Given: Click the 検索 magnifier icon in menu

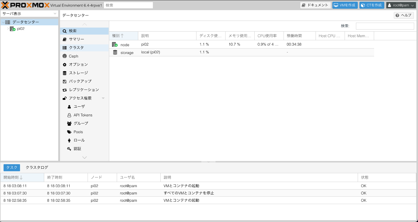Looking at the screenshot, I should coord(64,31).
